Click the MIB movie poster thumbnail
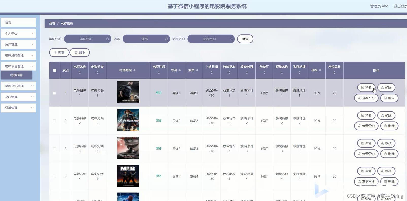The height and width of the screenshot is (201, 407). tap(128, 176)
